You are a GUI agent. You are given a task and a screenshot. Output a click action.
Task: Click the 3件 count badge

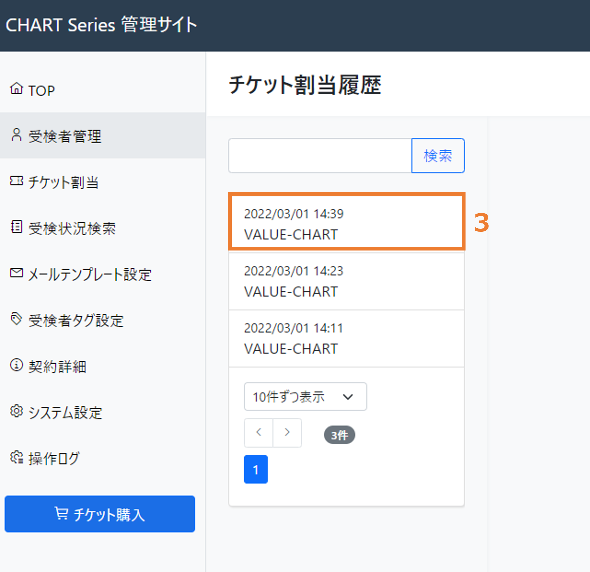(339, 435)
